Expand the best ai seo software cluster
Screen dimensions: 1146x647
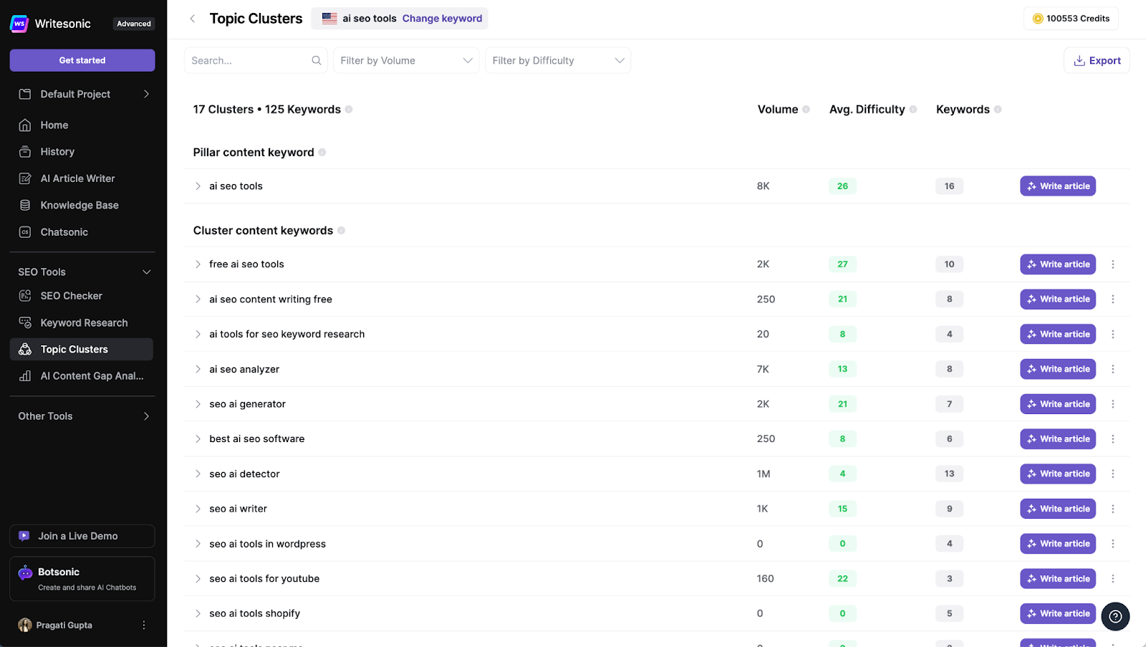(x=198, y=439)
